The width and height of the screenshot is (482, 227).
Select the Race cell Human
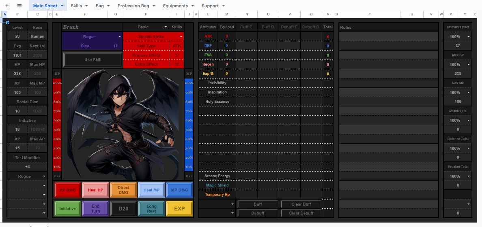pyautogui.click(x=37, y=36)
